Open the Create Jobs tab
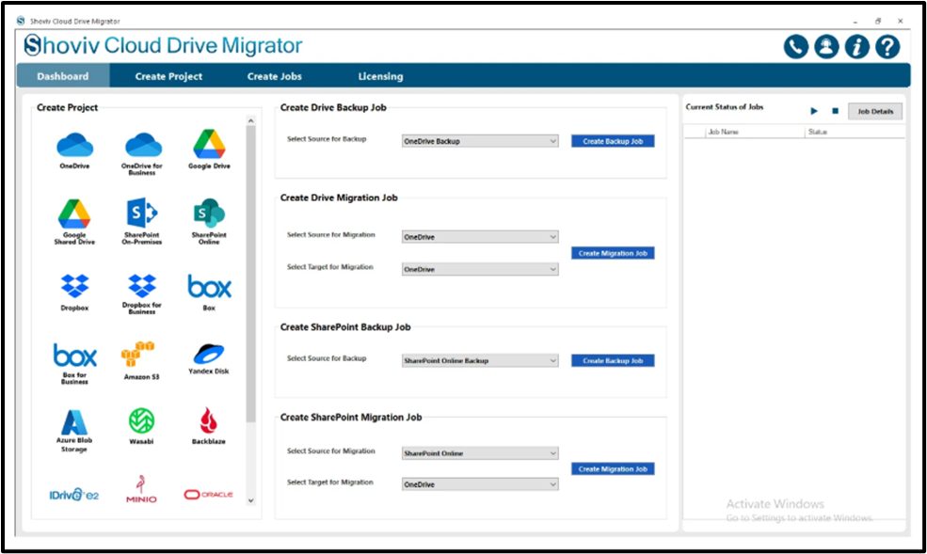Image resolution: width=927 pixels, height=554 pixels. pyautogui.click(x=274, y=76)
